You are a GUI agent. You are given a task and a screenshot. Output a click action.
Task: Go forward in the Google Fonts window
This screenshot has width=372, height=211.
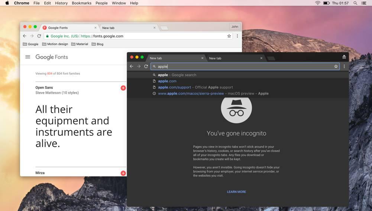[32, 36]
